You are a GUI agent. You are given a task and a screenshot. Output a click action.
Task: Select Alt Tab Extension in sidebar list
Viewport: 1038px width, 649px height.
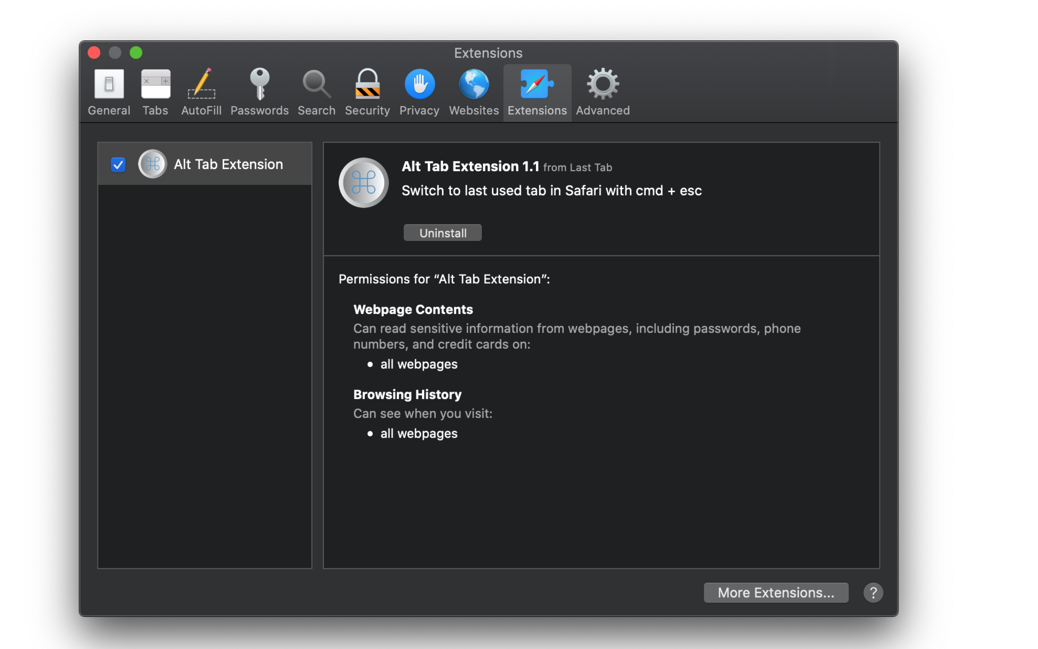tap(228, 164)
